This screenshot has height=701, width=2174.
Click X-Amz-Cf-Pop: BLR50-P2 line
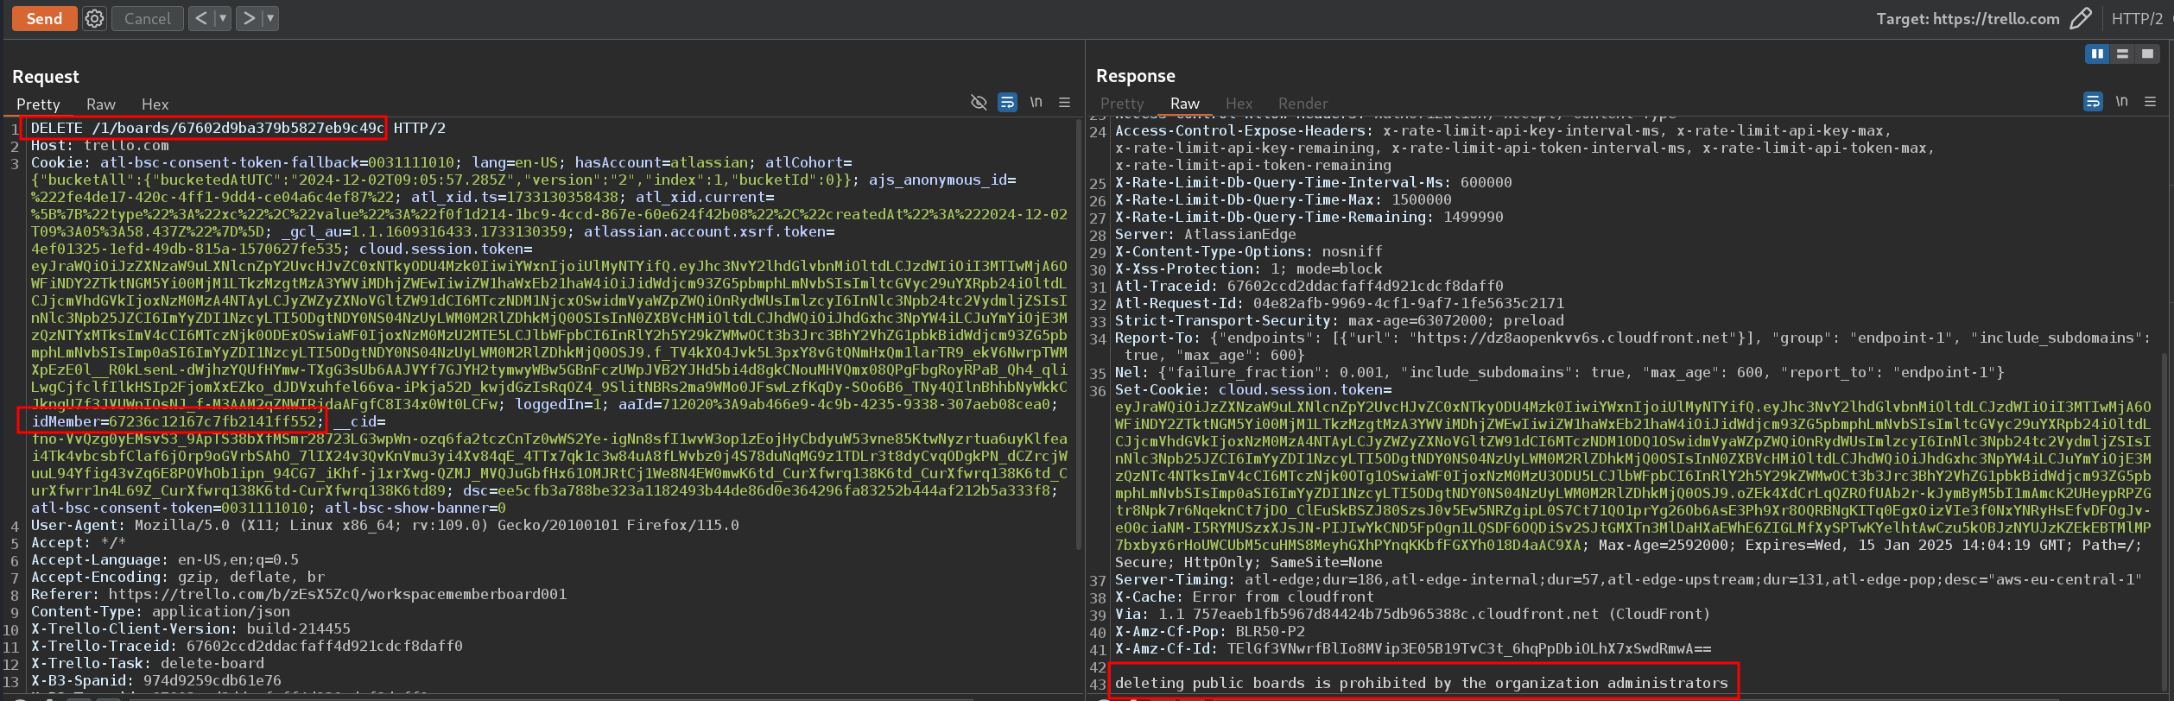[1210, 632]
